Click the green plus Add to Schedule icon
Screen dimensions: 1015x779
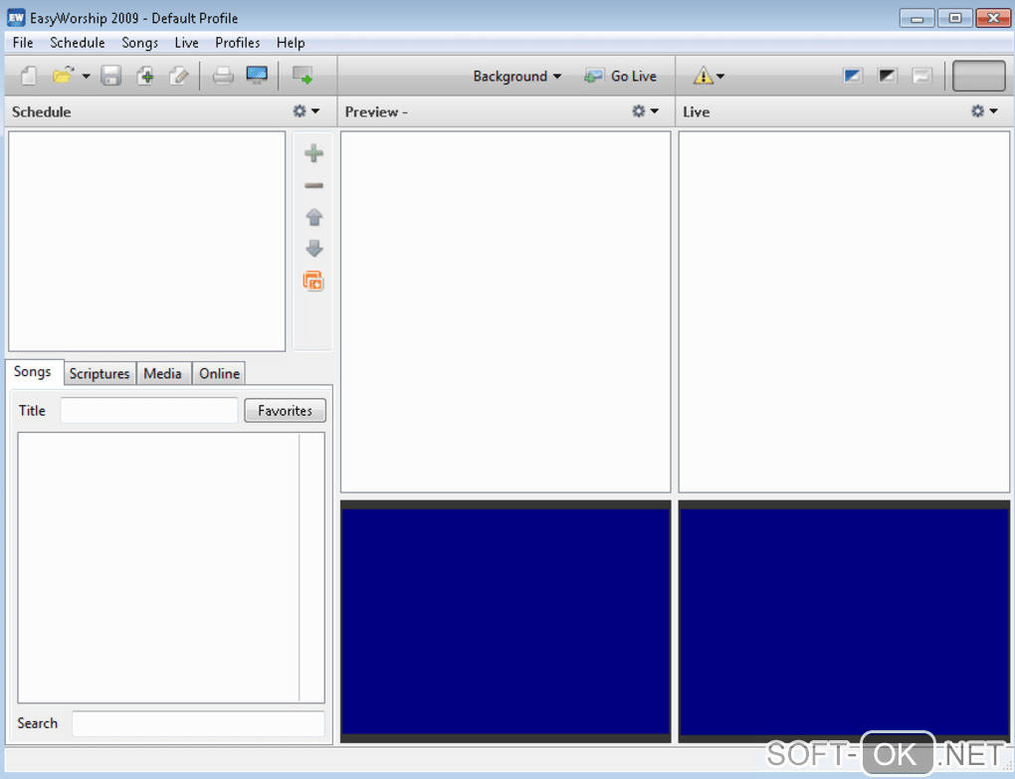tap(313, 153)
